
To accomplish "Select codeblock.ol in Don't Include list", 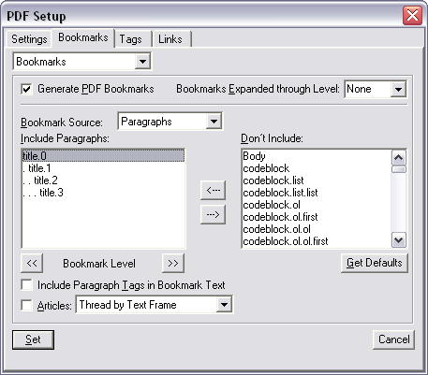I will click(272, 205).
